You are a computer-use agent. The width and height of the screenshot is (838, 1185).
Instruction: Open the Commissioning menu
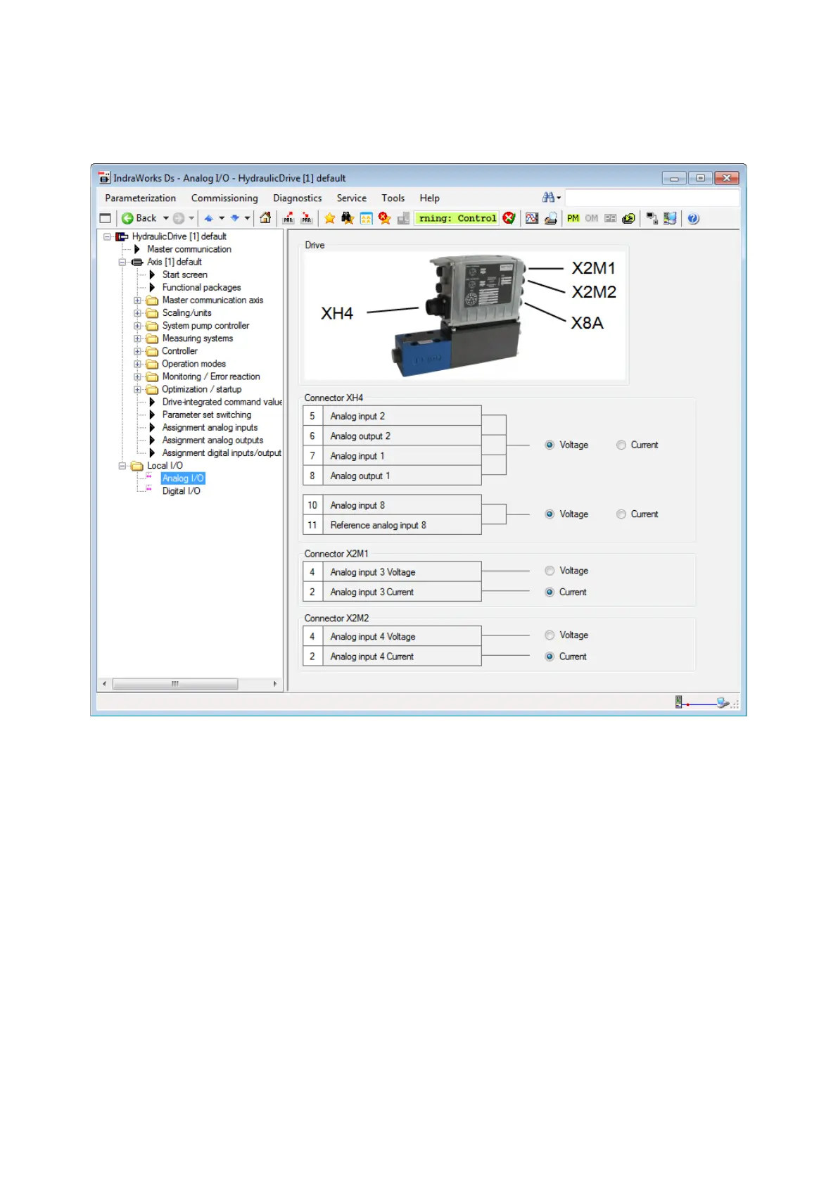(x=224, y=198)
